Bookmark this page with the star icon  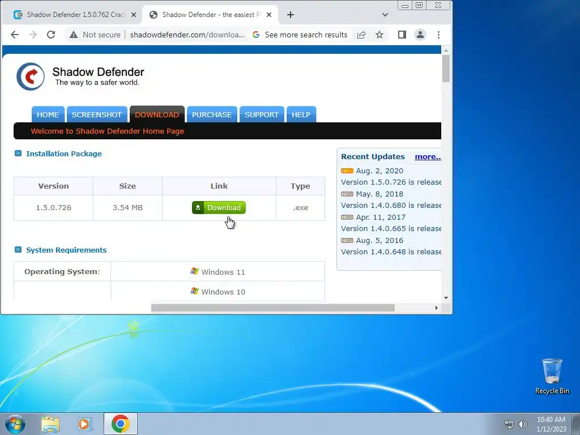tap(379, 35)
